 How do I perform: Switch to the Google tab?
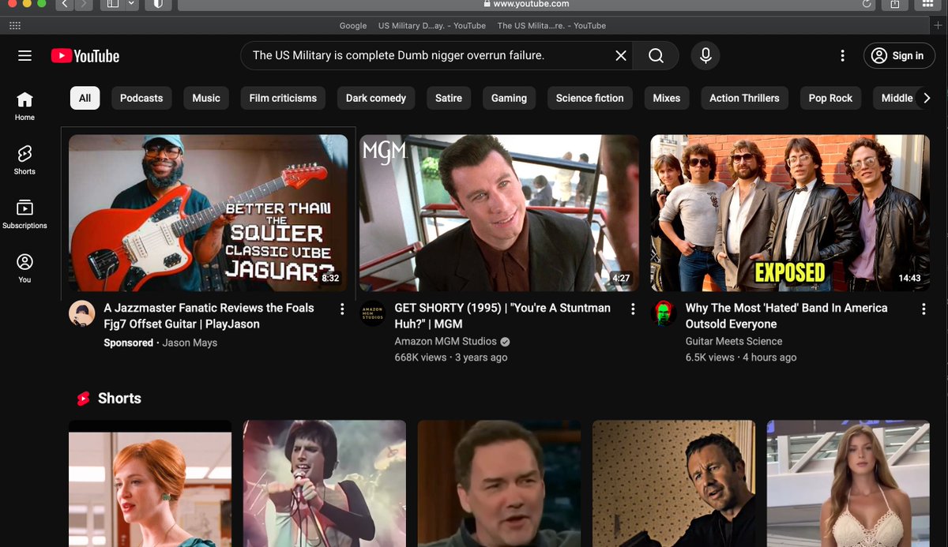[x=353, y=25]
